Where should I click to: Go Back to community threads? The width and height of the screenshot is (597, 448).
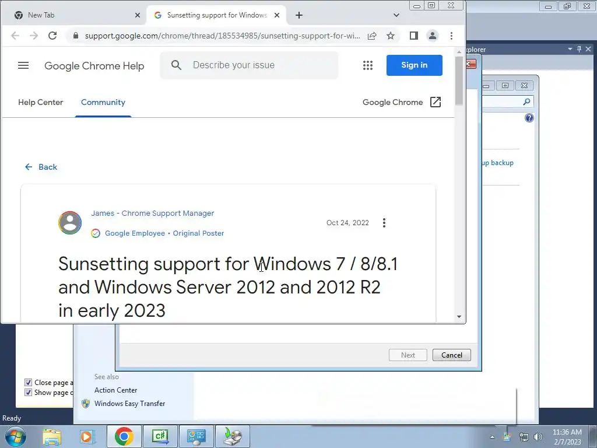[x=41, y=167]
